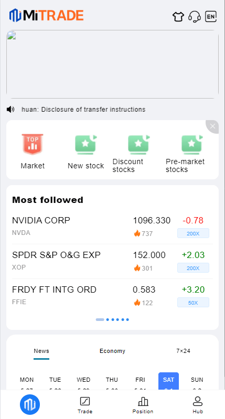Click the 50X leverage badge for FFIE
This screenshot has height=419, width=225.
[x=193, y=303]
